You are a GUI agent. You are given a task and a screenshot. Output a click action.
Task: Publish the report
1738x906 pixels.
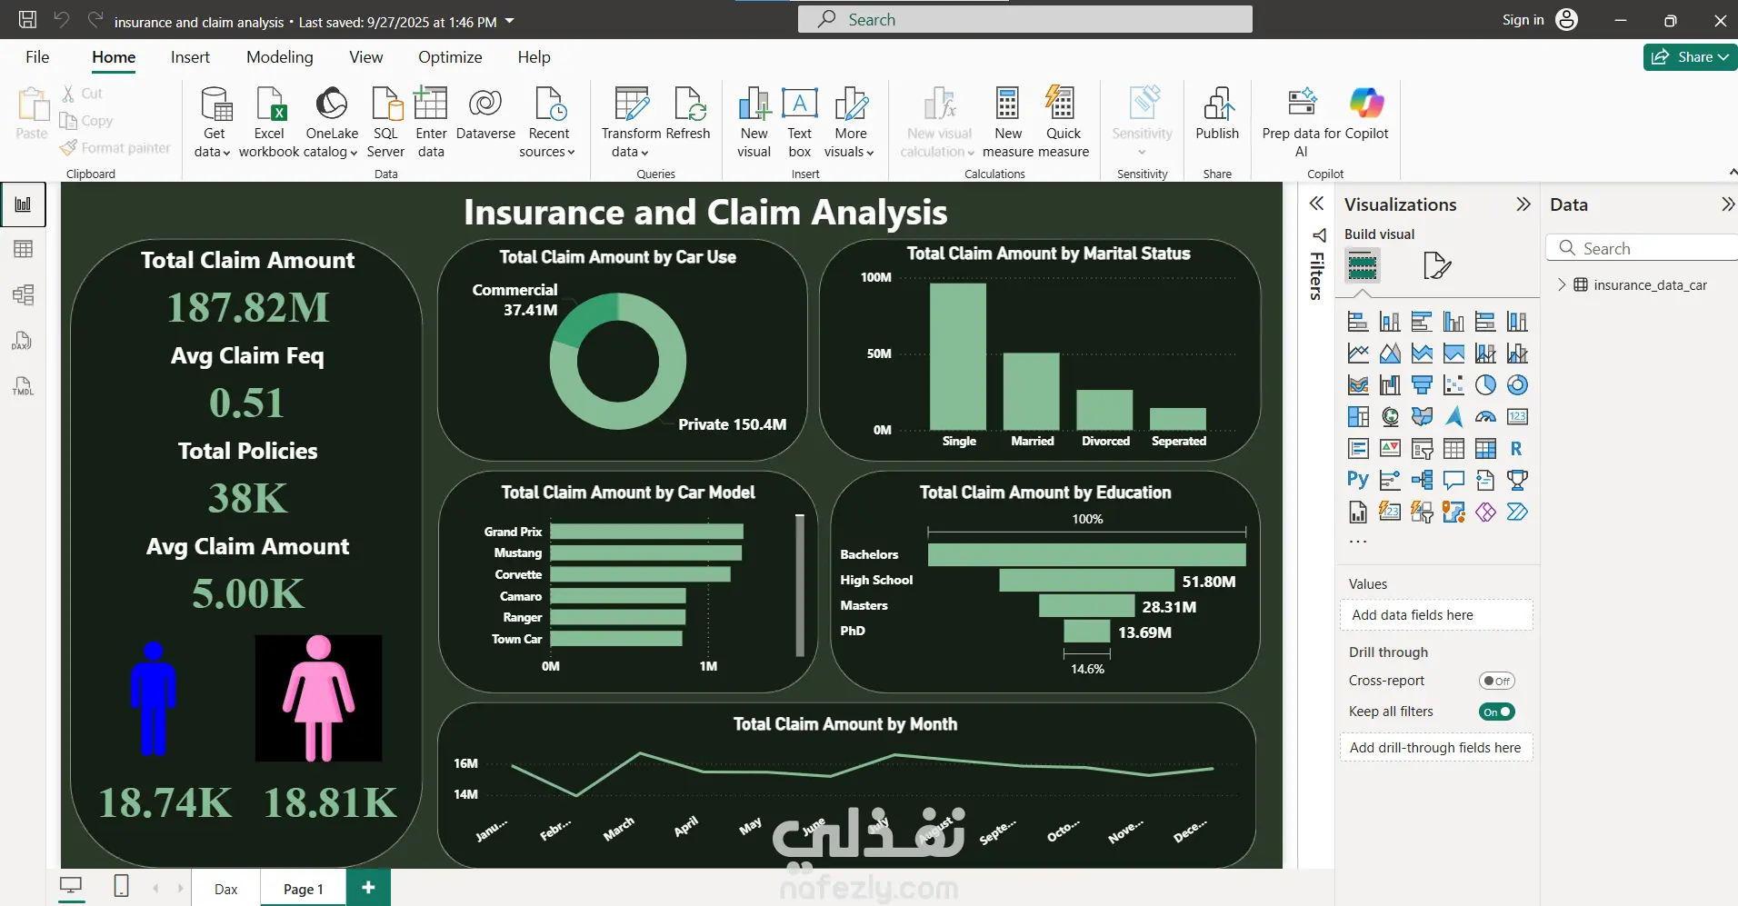(x=1217, y=114)
